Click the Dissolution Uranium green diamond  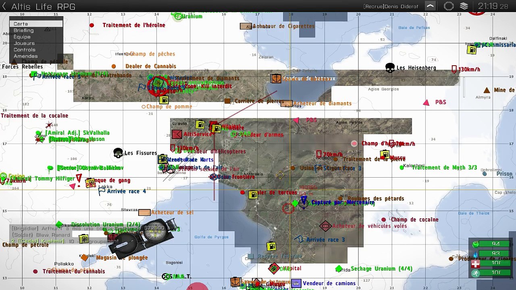point(59,225)
